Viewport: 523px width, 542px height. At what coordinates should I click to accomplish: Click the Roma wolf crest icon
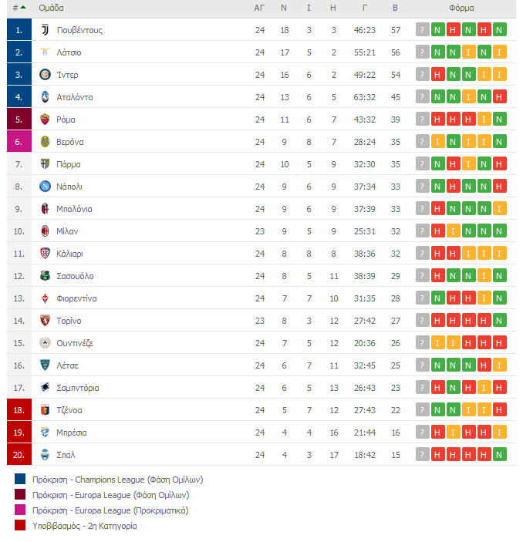45,120
